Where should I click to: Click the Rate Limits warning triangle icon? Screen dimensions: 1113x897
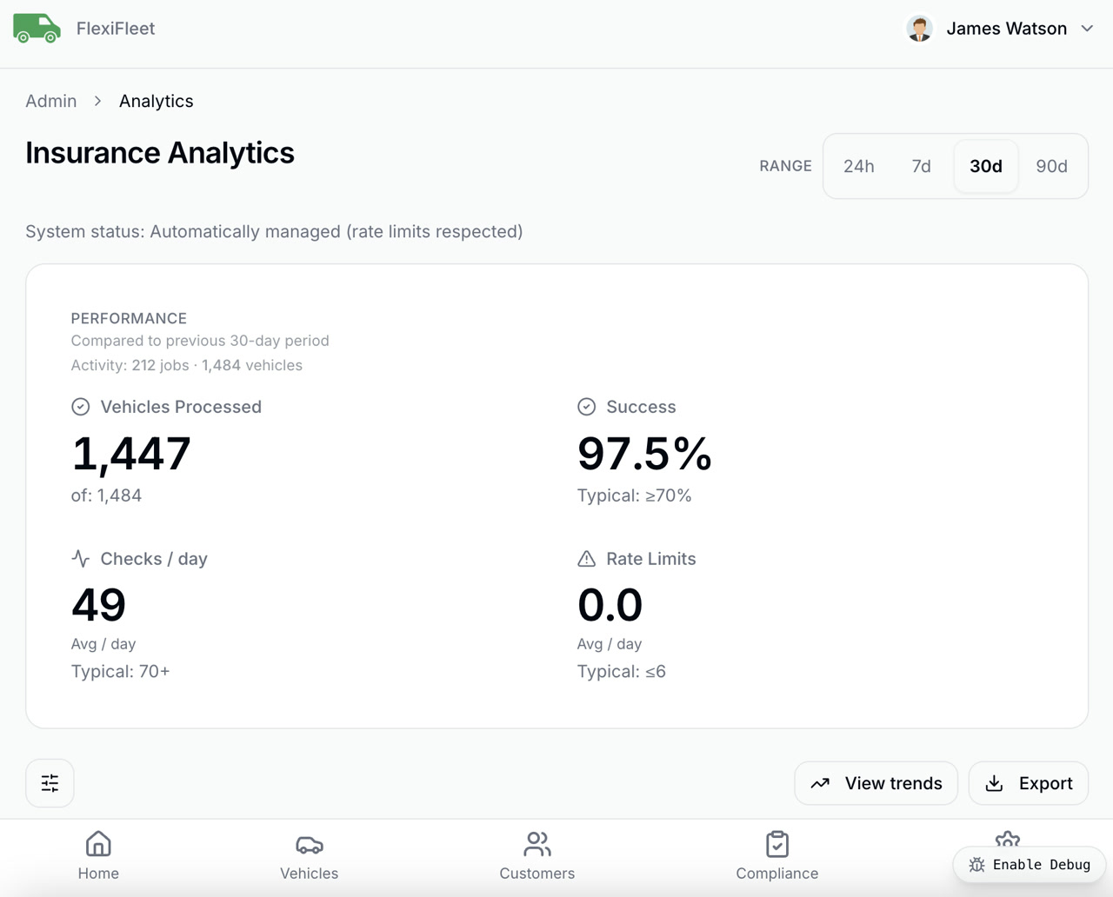pyautogui.click(x=587, y=559)
